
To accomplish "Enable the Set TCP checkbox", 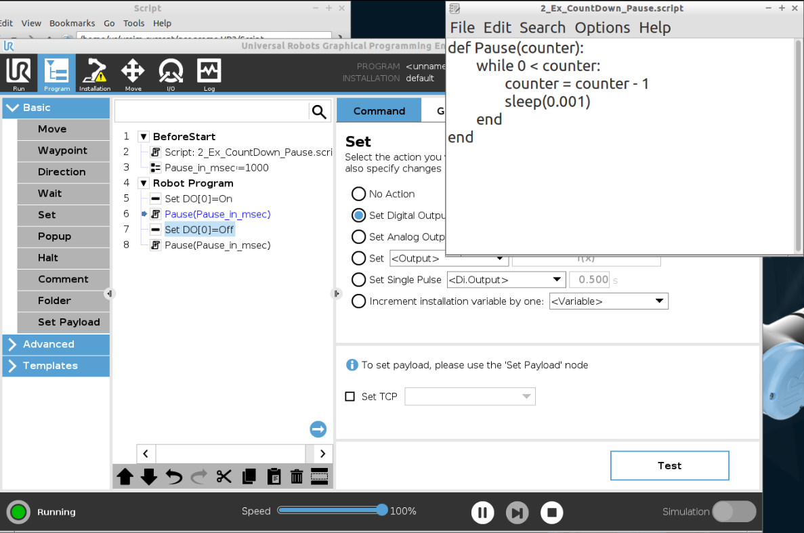I will (x=350, y=397).
